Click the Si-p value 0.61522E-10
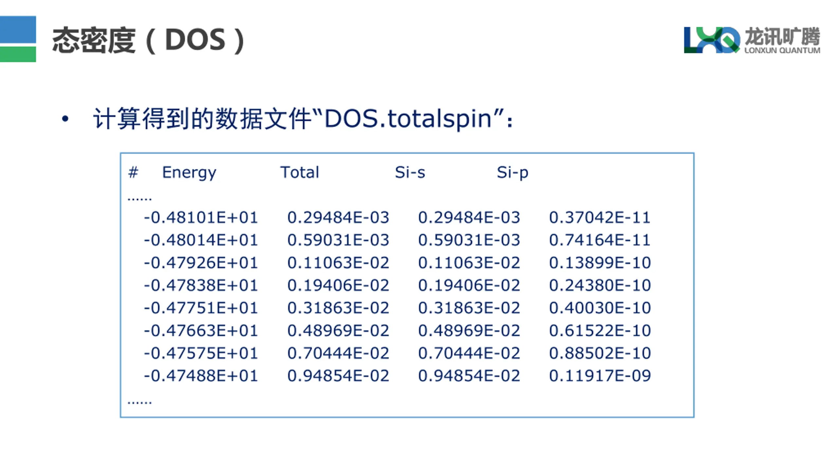This screenshot has width=838, height=471. [x=600, y=330]
